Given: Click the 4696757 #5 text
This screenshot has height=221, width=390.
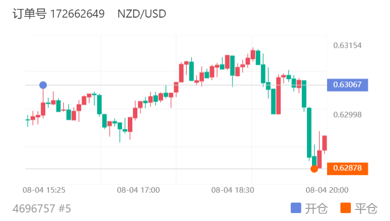Looking at the screenshot, I should tap(41, 208).
